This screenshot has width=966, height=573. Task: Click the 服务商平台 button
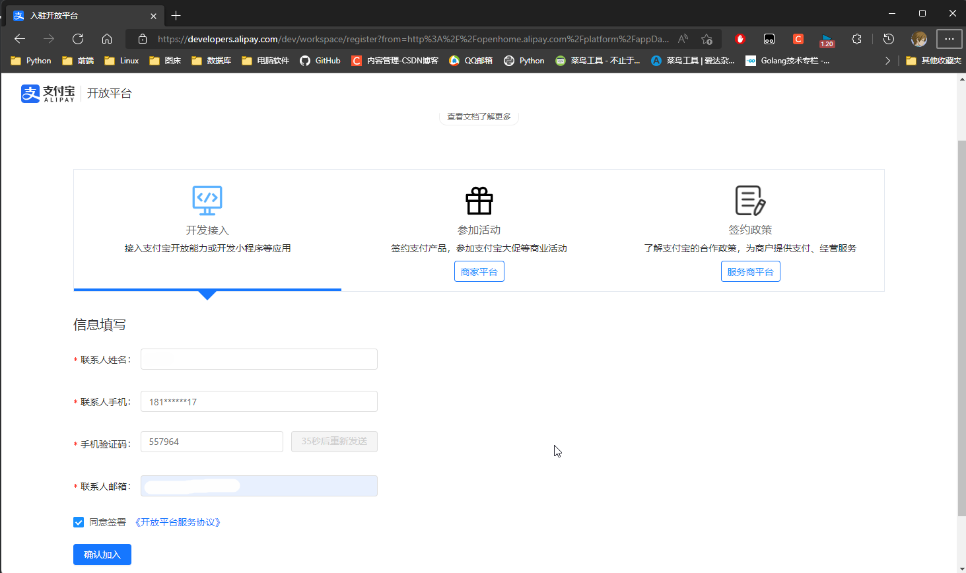(x=751, y=271)
